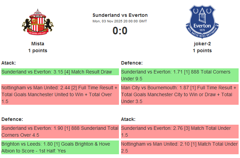
Task: Select the Nottingham Match Total Under 2.5 bet
Action: coord(180,147)
